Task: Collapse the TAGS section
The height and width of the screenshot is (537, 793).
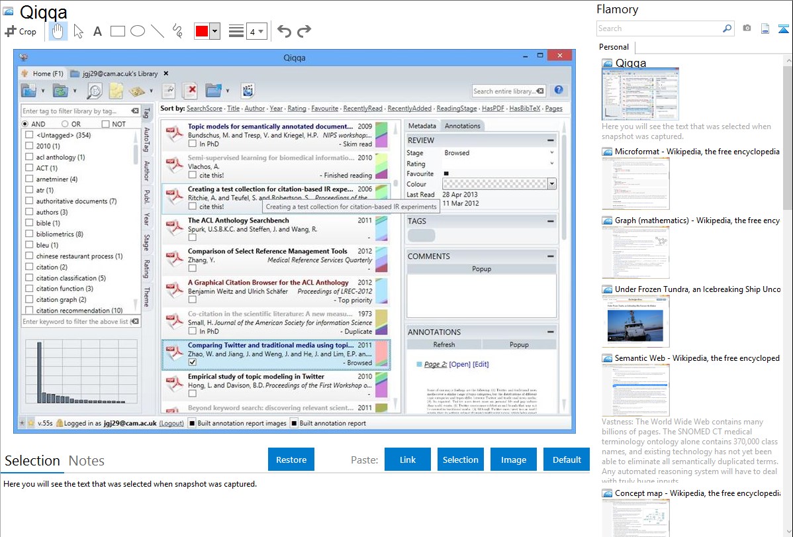Action: pyautogui.click(x=550, y=221)
